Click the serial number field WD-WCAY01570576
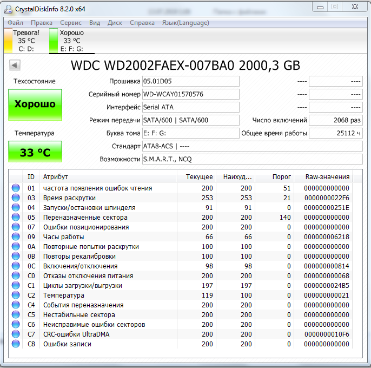The width and height of the screenshot is (371, 368). (191, 94)
